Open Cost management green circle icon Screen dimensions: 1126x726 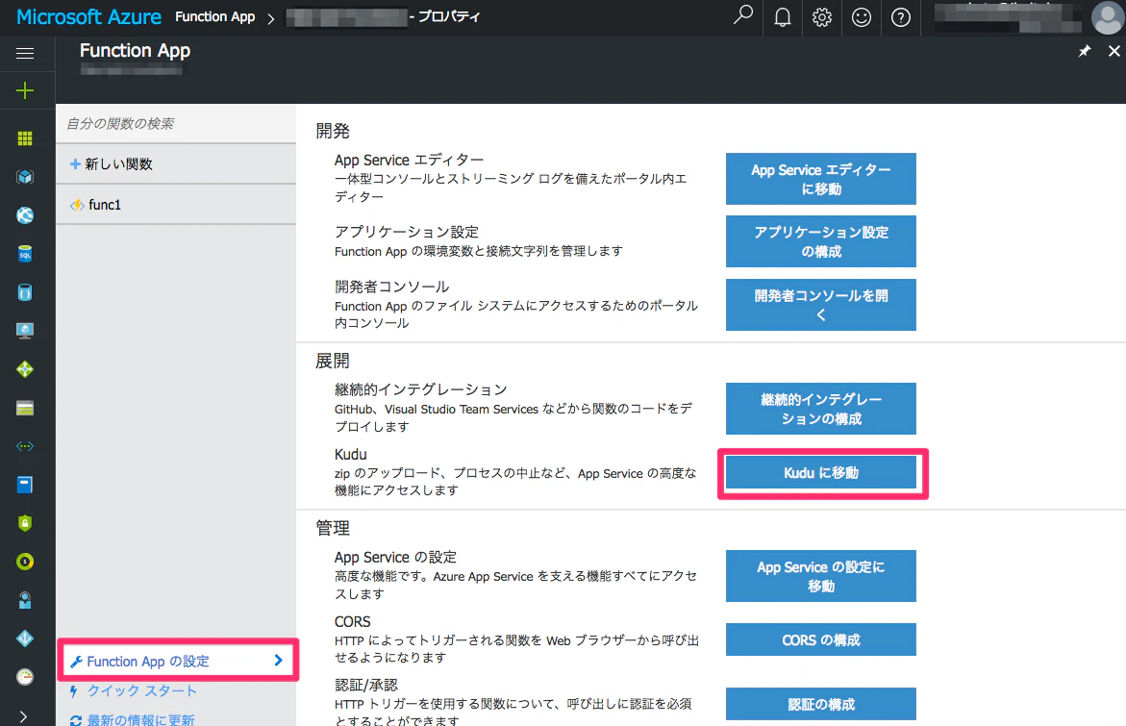click(x=25, y=562)
